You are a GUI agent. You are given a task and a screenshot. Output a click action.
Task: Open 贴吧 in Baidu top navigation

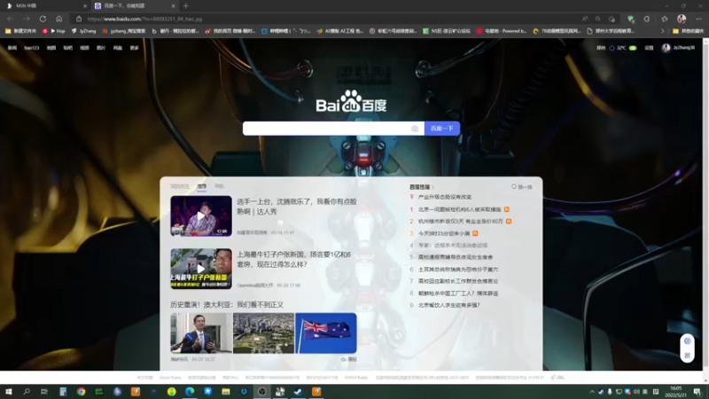pos(68,48)
